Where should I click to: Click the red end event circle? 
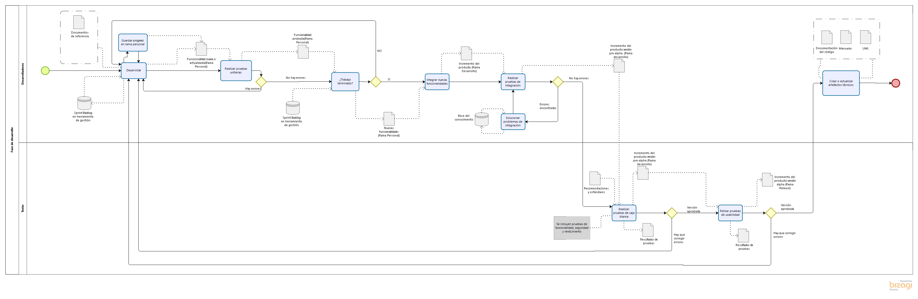[x=896, y=83]
